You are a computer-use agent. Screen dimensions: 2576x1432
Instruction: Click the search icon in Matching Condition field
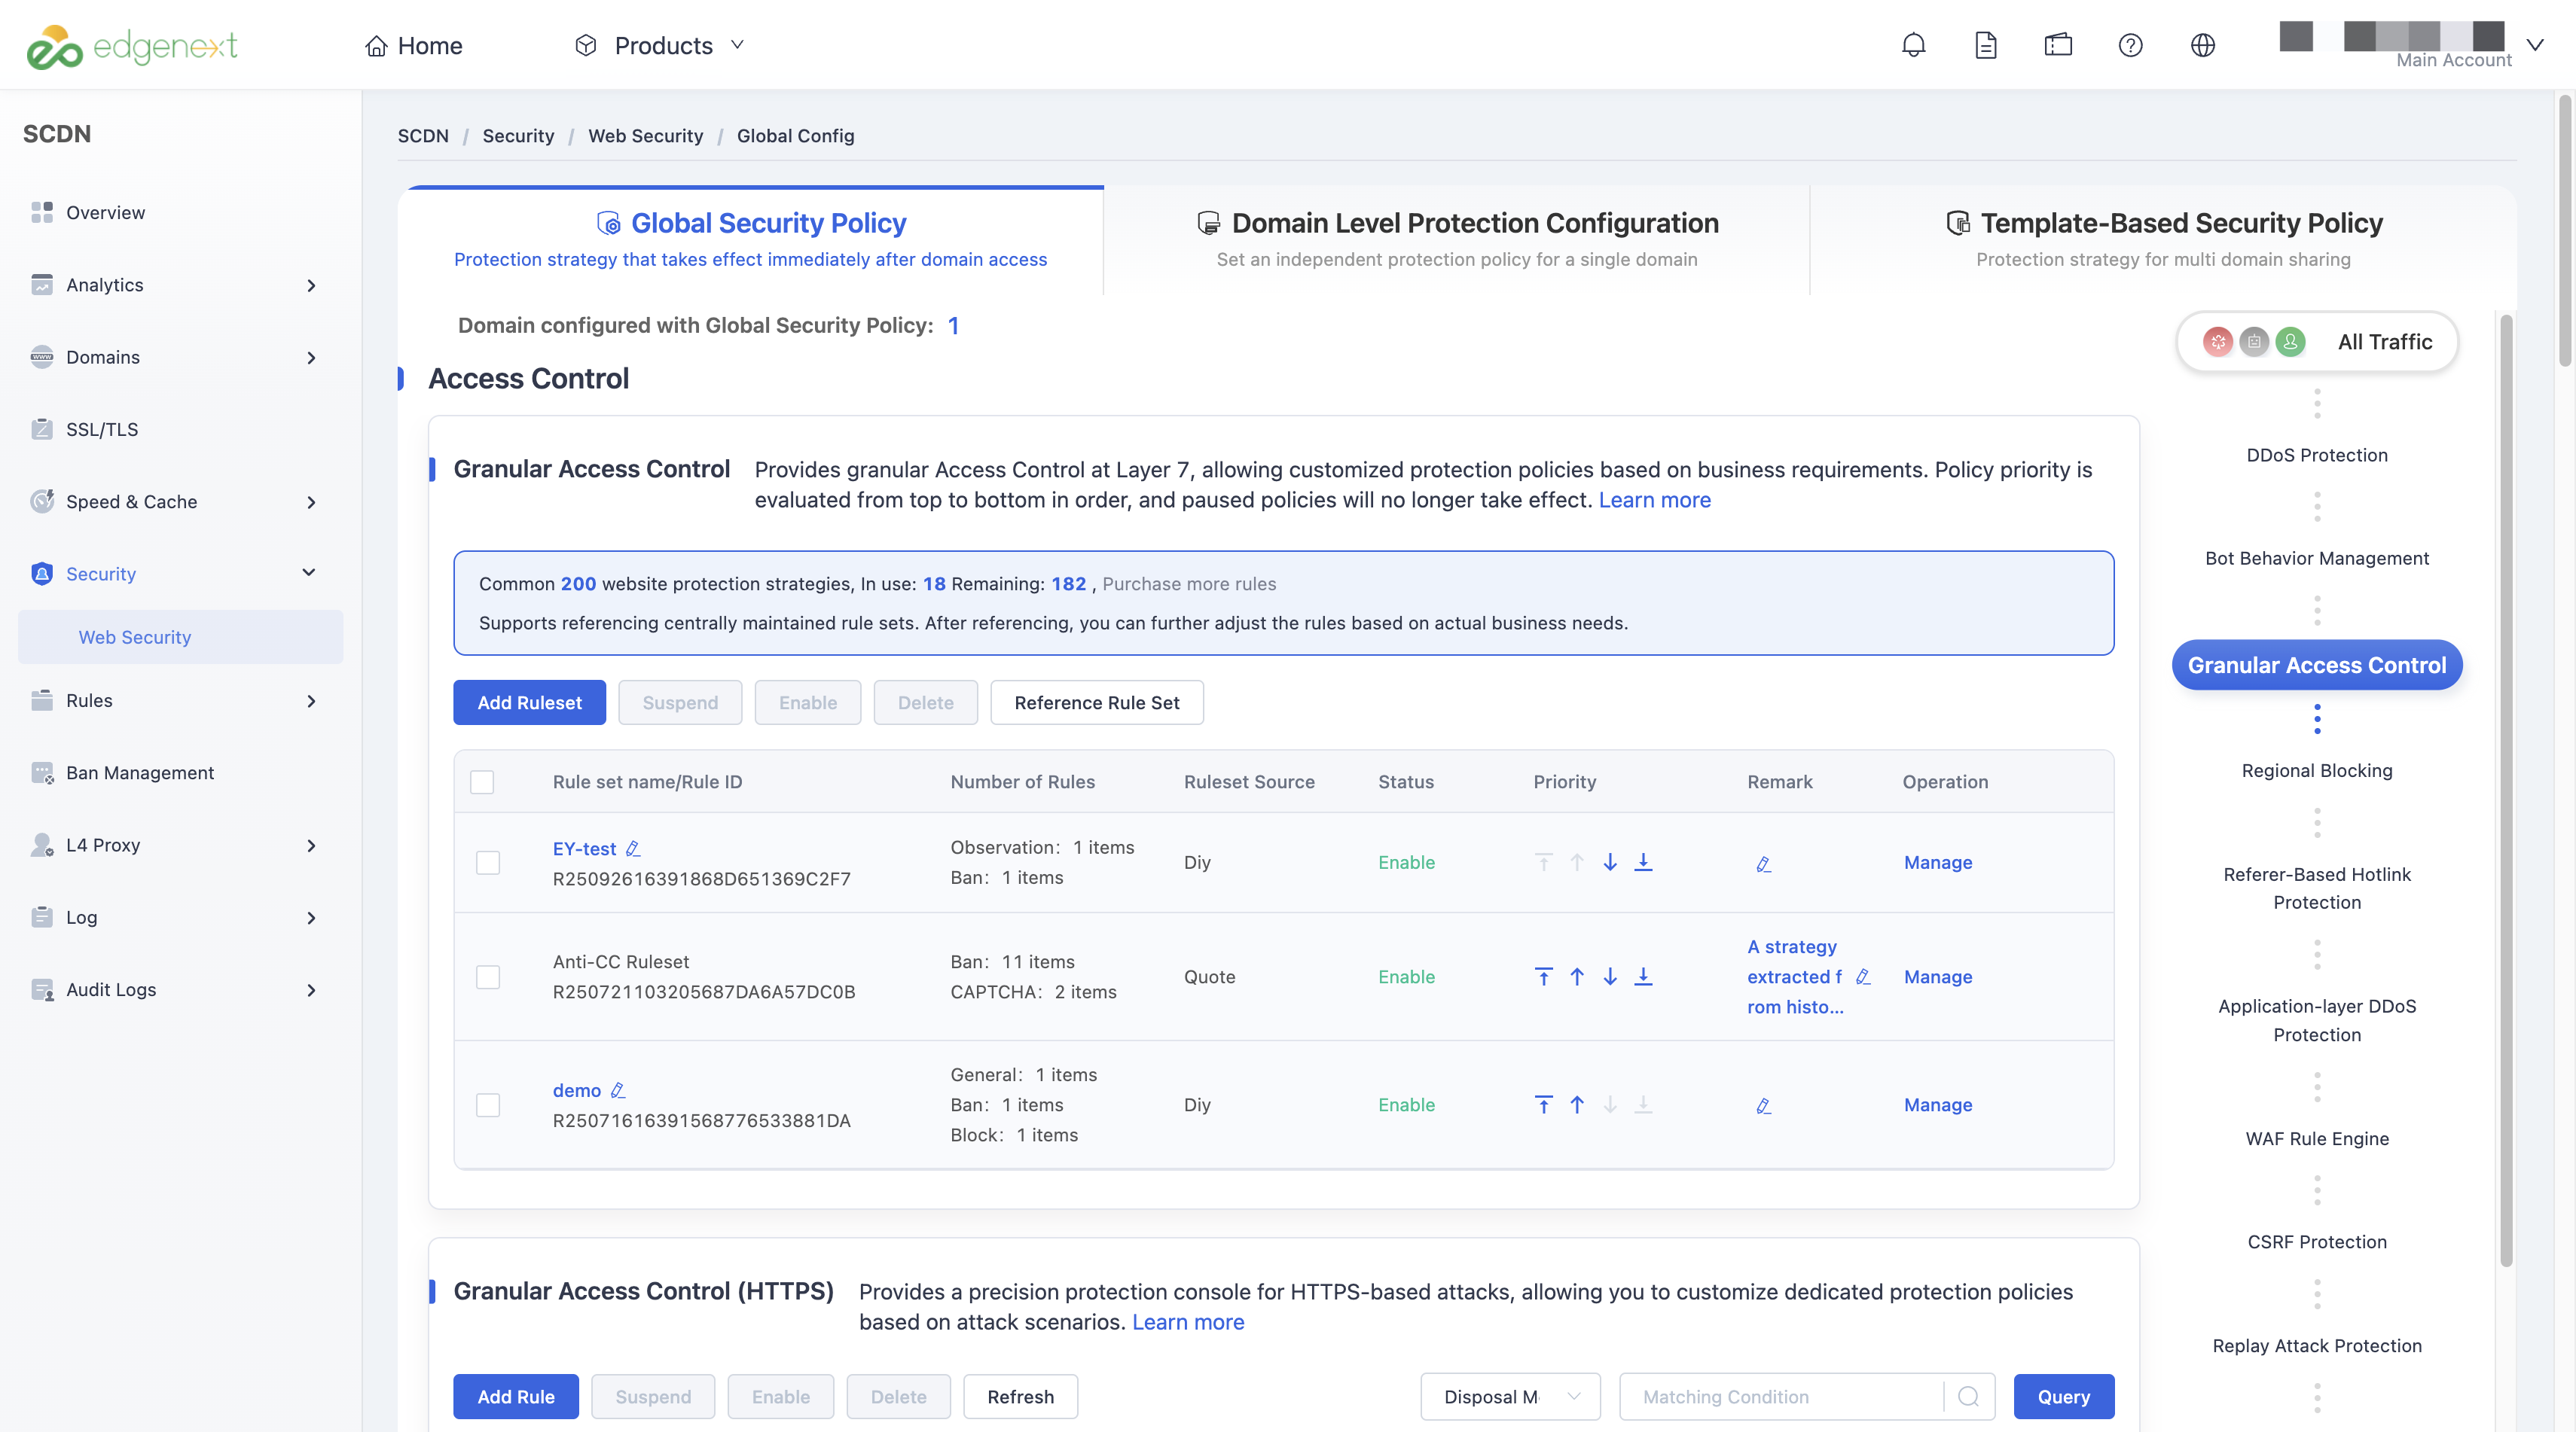[1968, 1396]
